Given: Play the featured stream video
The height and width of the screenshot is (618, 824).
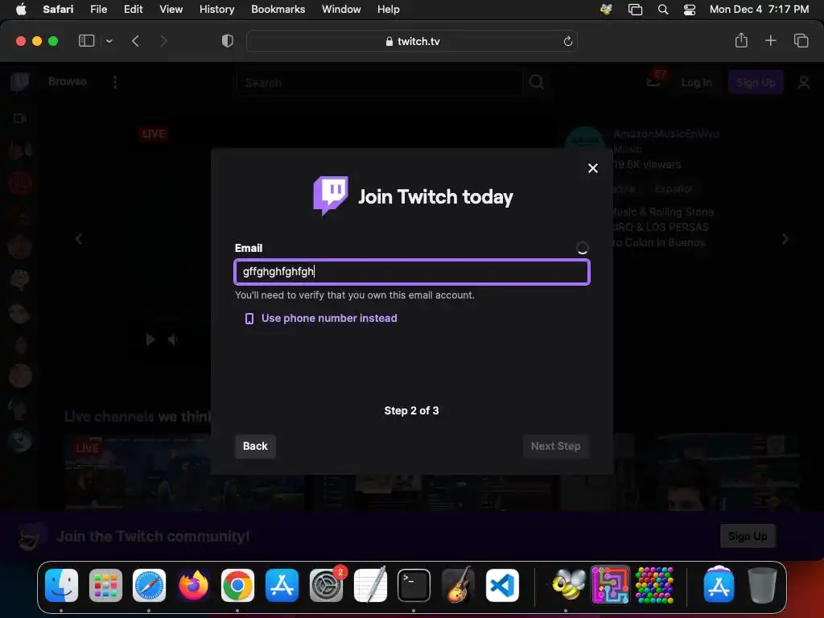Looking at the screenshot, I should [150, 340].
